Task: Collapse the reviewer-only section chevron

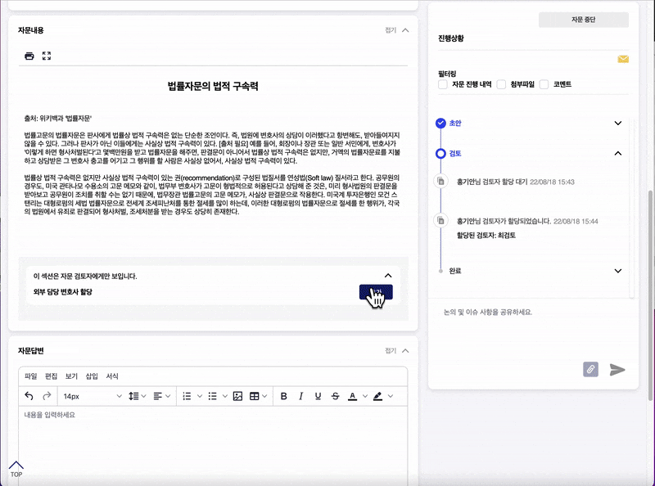Action: pos(388,276)
